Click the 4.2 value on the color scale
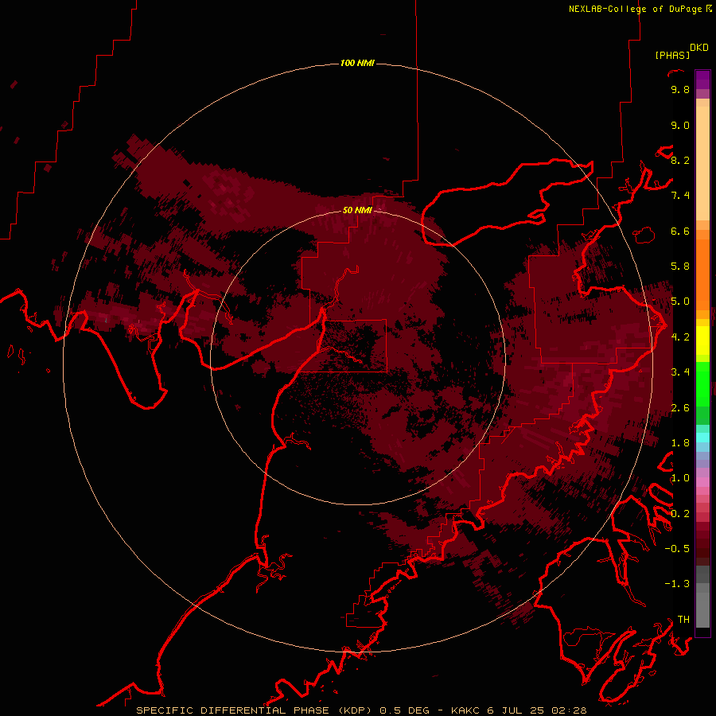716x716 pixels. (x=680, y=337)
